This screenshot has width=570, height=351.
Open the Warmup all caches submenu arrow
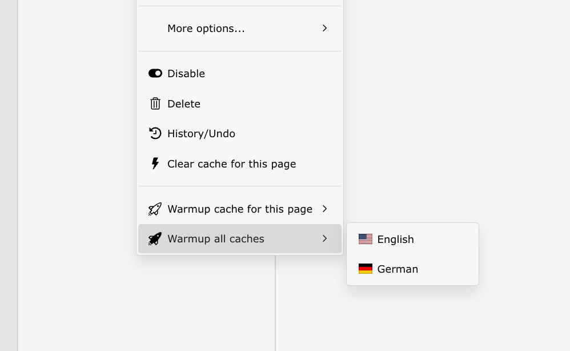[x=324, y=238]
